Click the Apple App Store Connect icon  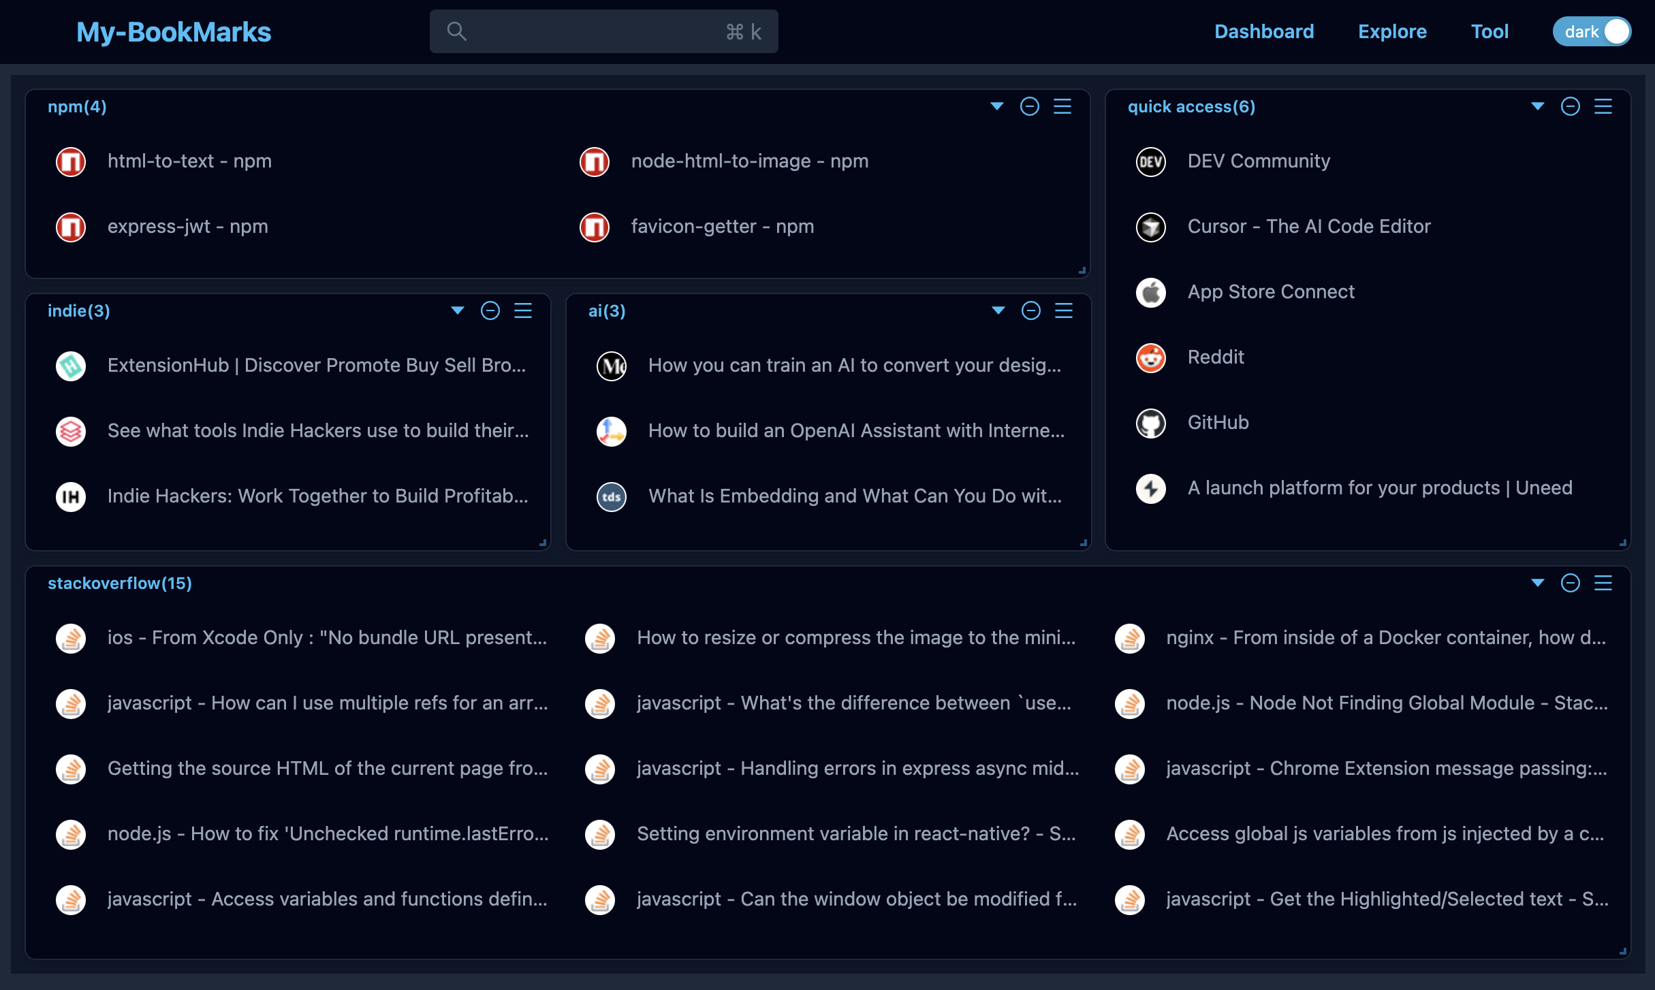(1151, 292)
